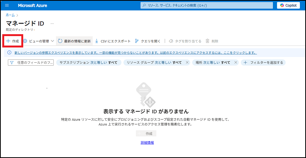Click the 既定のディレクトリ subtitle text
Viewport: 306px width, 158px height.
click(19, 30)
